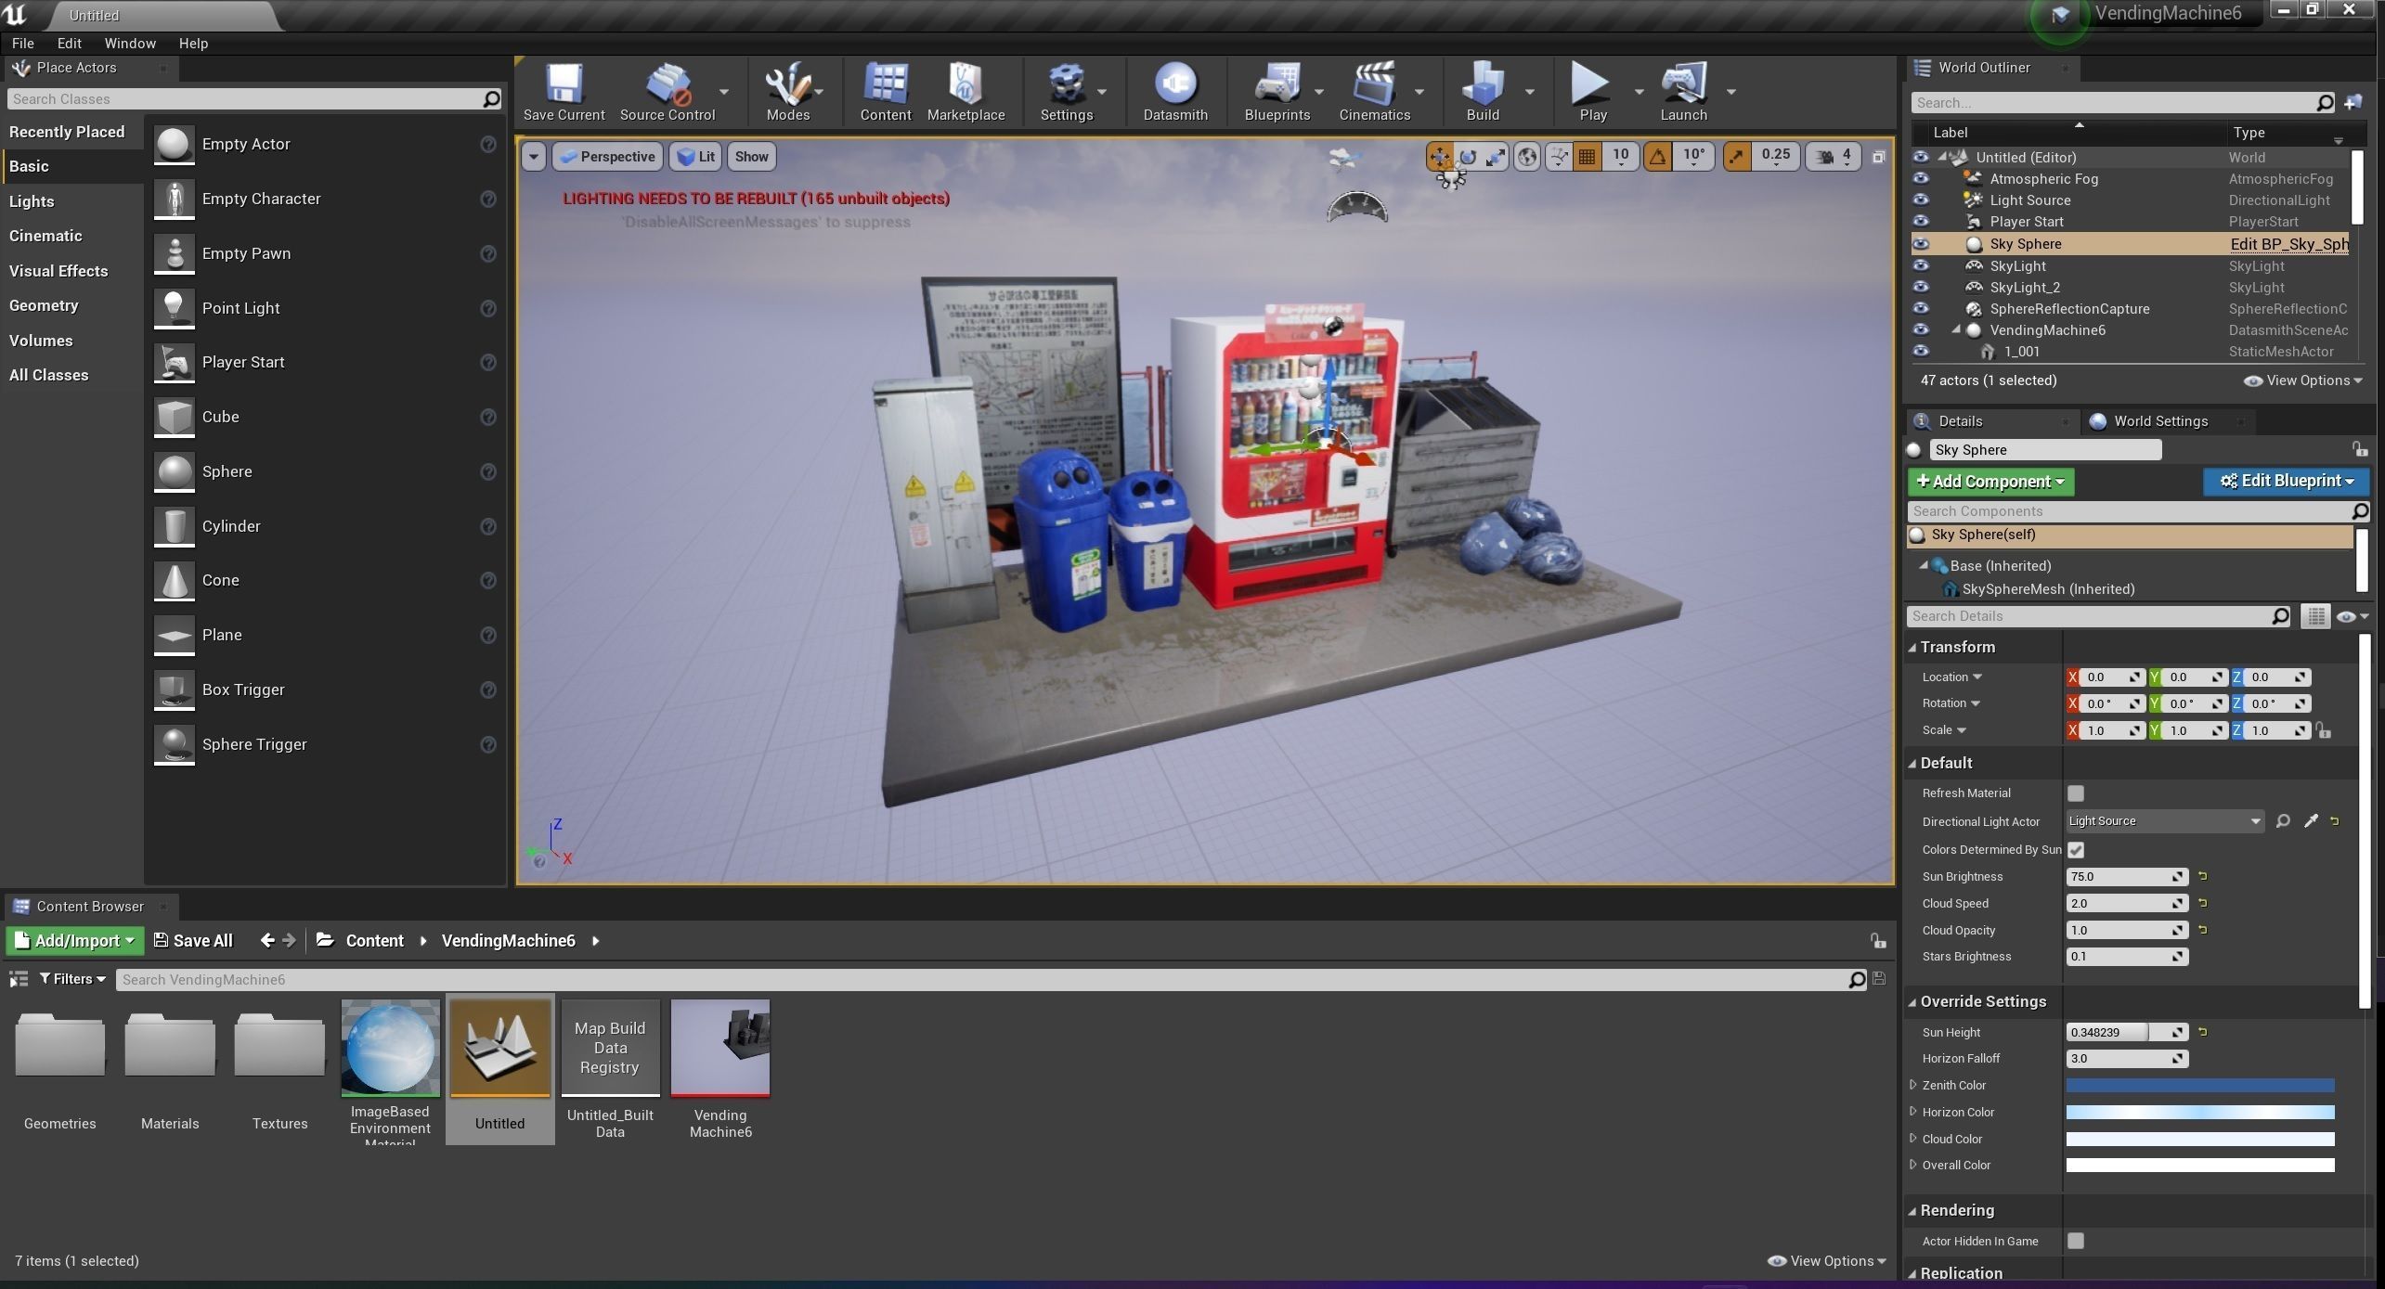Viewport: 2385px width, 1289px height.
Task: Open the Filters dropdown in Content Browser
Action: [x=72, y=979]
